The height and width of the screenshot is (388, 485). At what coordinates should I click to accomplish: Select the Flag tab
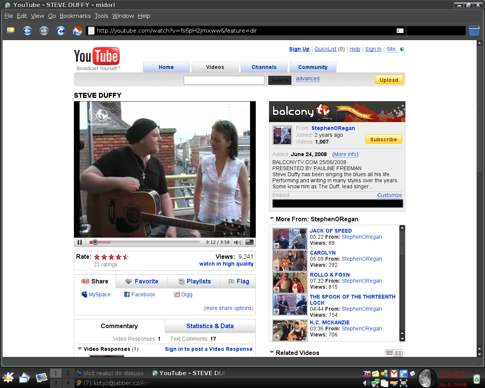point(238,281)
